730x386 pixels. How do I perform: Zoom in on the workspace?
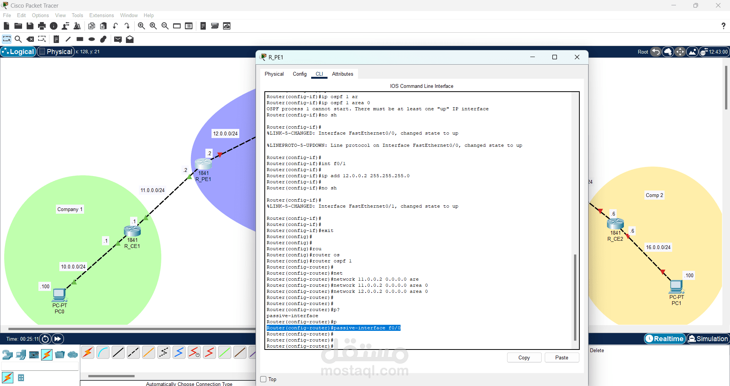point(142,26)
